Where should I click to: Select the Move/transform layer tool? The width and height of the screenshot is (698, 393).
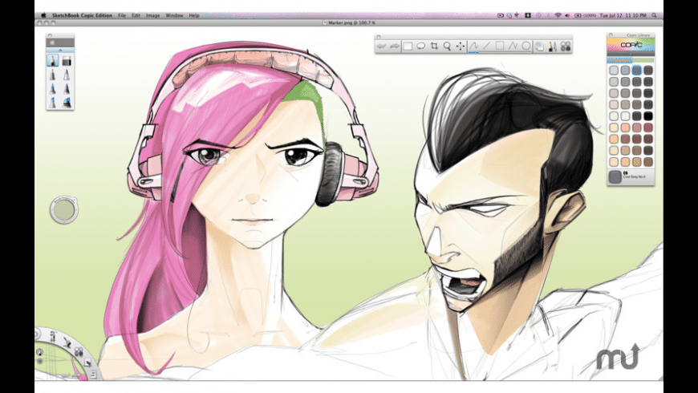point(461,47)
